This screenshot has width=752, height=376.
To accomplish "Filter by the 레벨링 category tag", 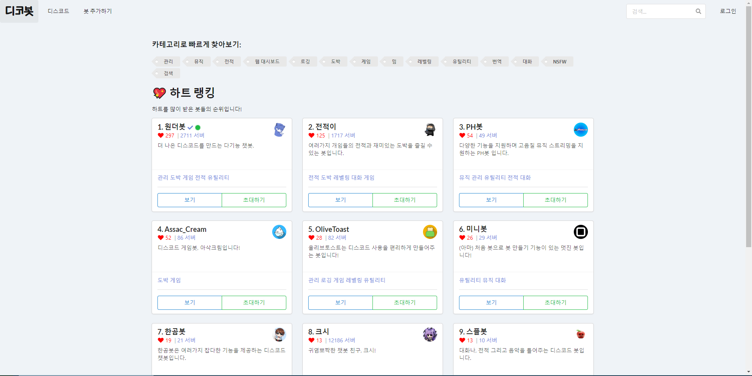I will [422, 61].
